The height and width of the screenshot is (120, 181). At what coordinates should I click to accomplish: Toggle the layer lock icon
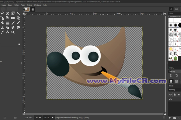[x=175, y=94]
